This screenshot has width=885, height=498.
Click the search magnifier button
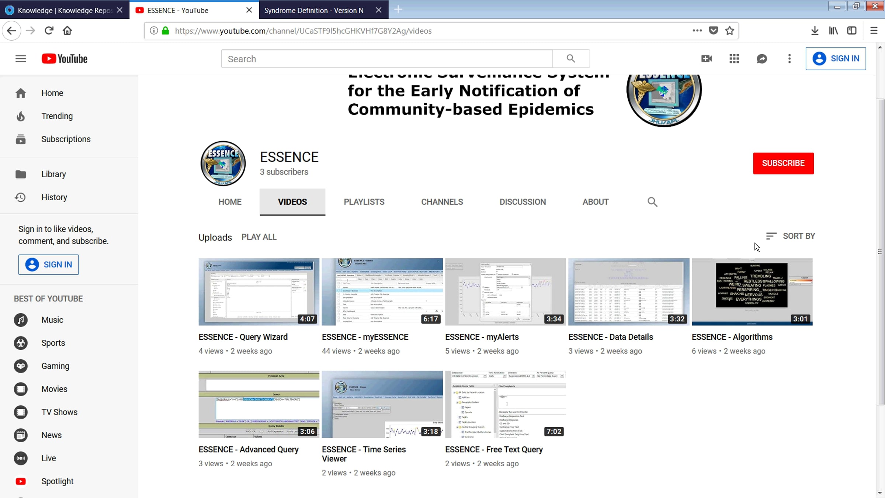pos(571,59)
